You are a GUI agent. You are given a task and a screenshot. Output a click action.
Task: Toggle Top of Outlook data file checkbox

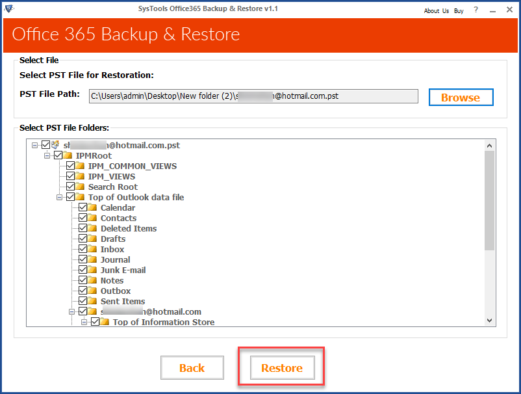(x=70, y=197)
